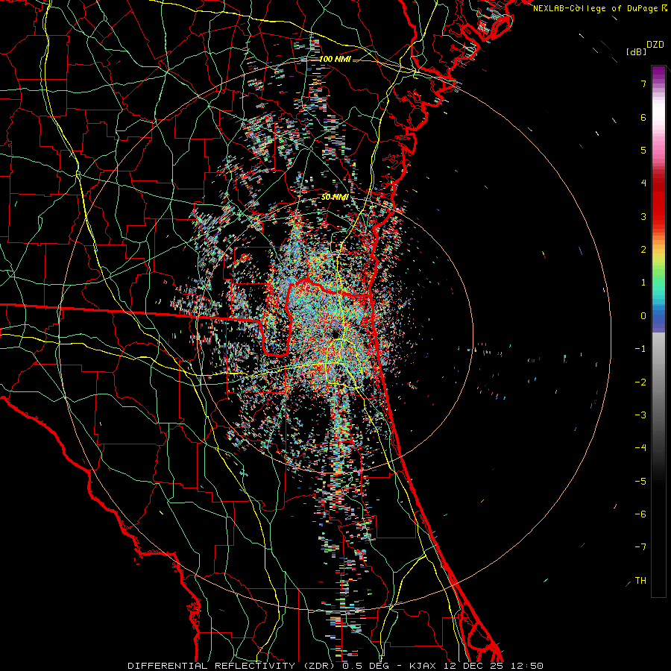Click the 12:50 timestamp
671x671 pixels.
527,666
